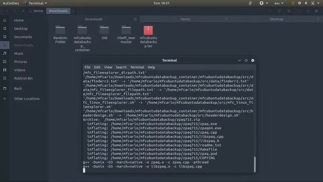Open Pictures in the Files sidebar

[x=20, y=62]
